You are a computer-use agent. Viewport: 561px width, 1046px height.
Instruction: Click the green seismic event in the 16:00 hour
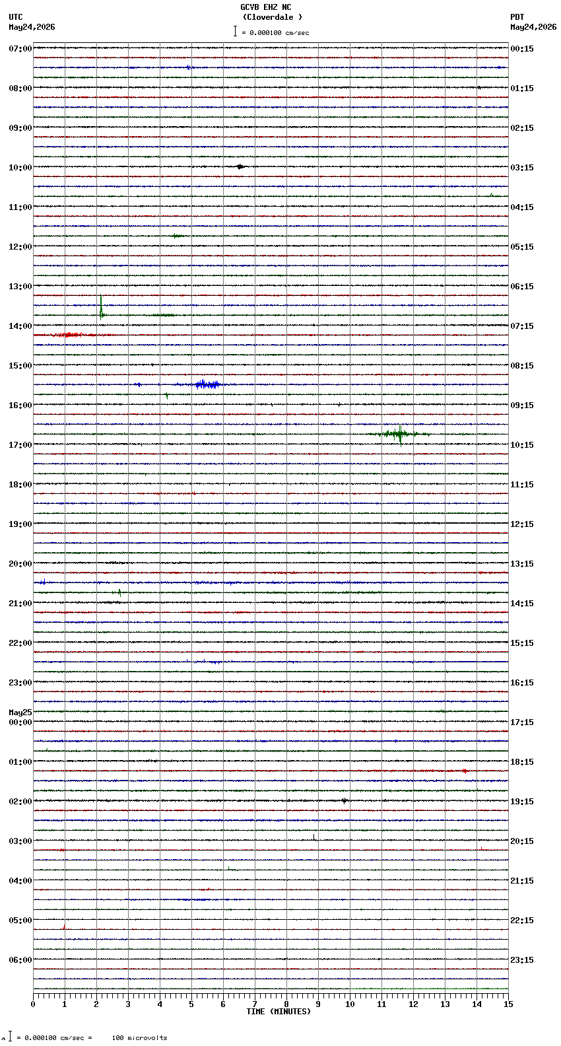[399, 434]
